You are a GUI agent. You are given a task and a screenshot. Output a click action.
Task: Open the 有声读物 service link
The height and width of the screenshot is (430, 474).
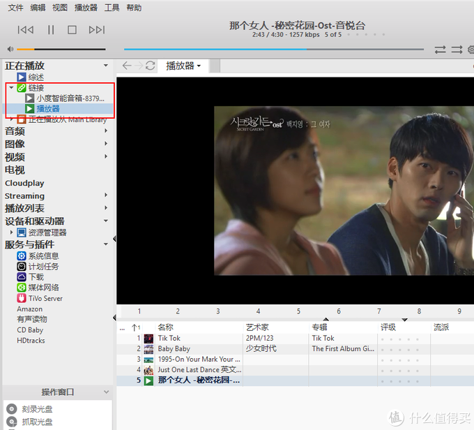(32, 319)
